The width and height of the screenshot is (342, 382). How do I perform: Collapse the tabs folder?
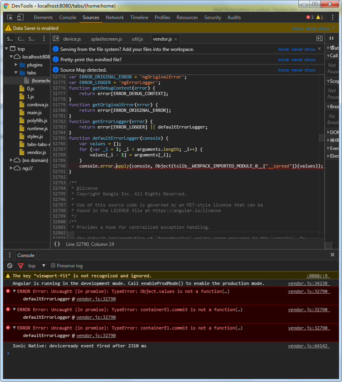(16, 72)
